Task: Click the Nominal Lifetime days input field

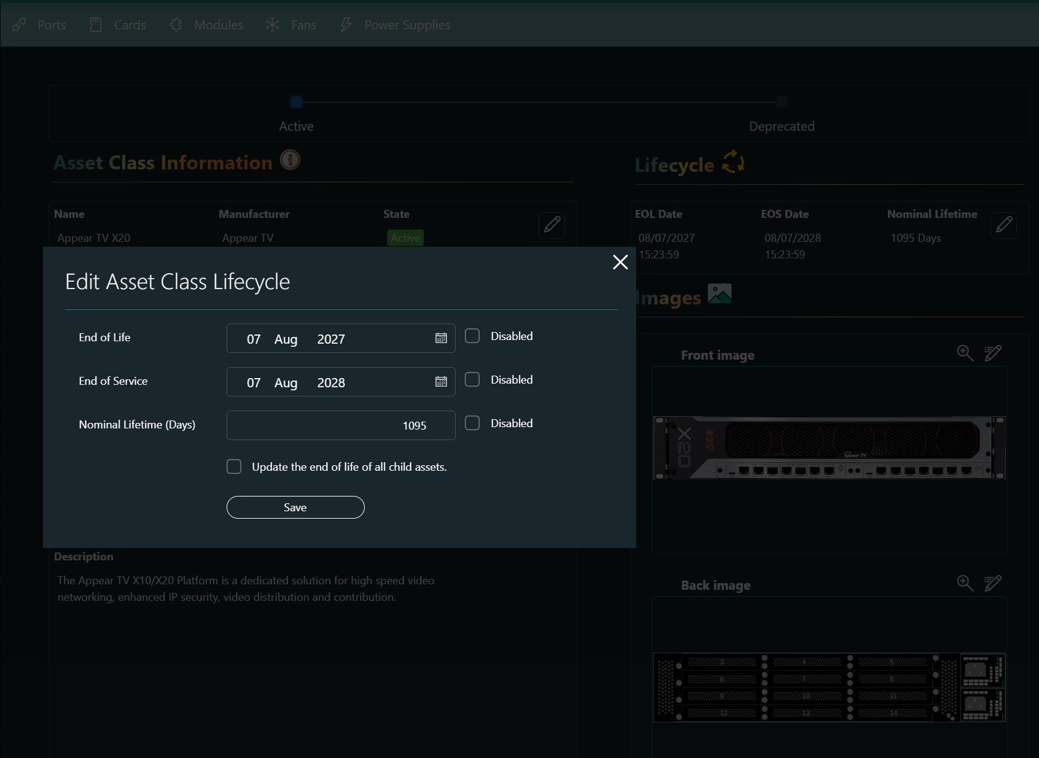Action: tap(341, 425)
